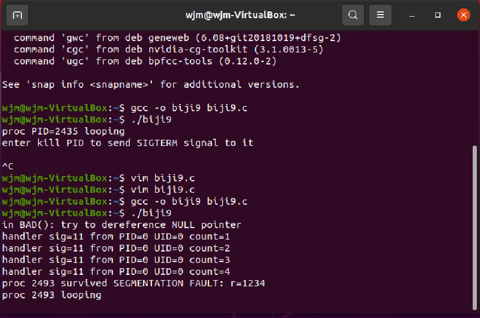The height and width of the screenshot is (318, 480).
Task: Click the search icon in header bar
Action: point(353,15)
